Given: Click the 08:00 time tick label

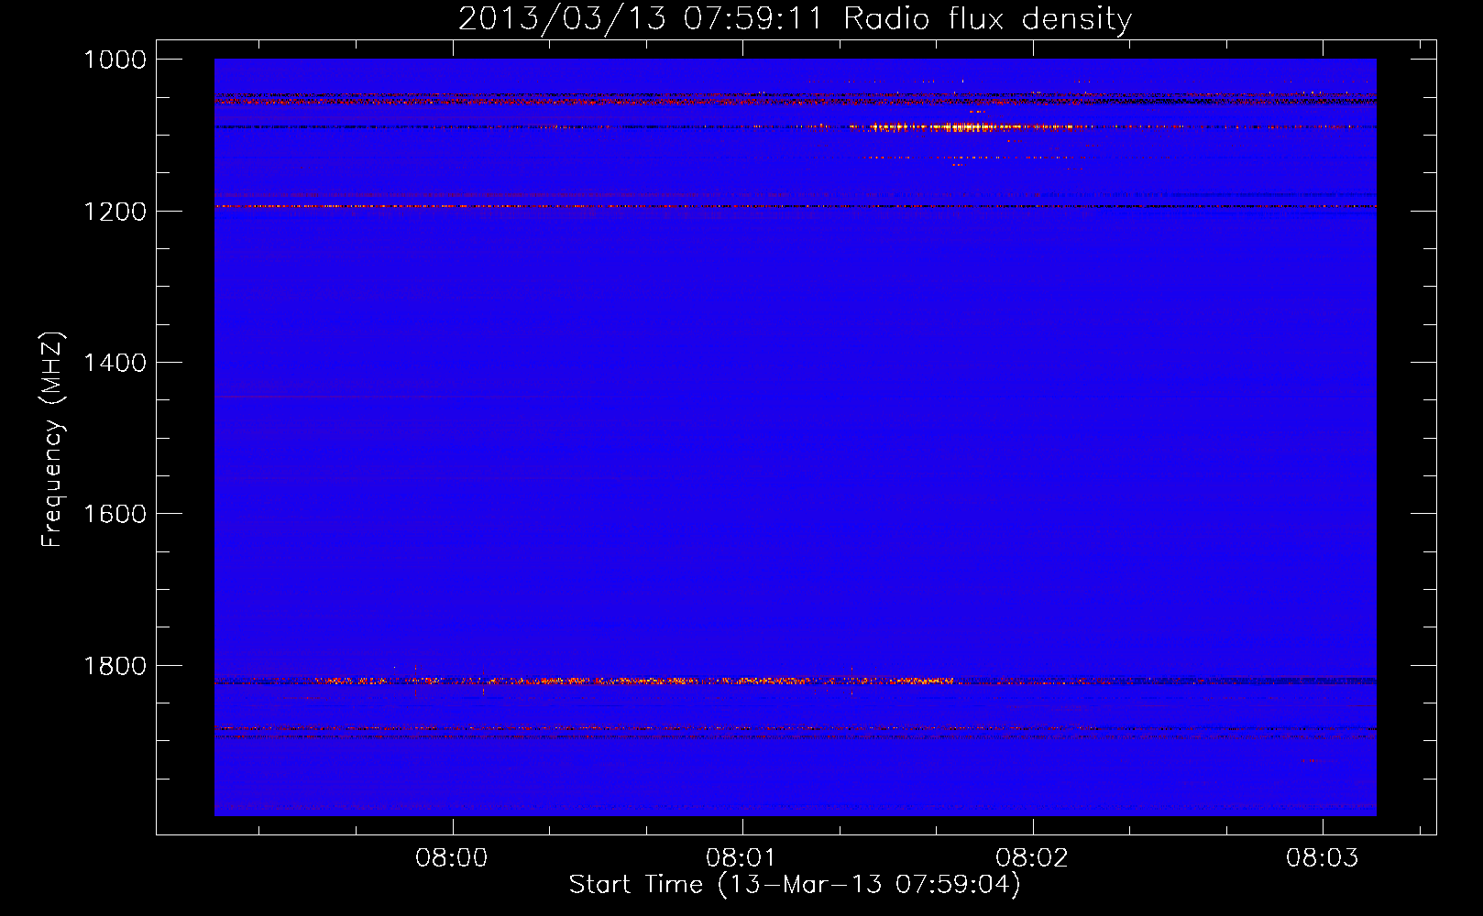Looking at the screenshot, I should [451, 858].
